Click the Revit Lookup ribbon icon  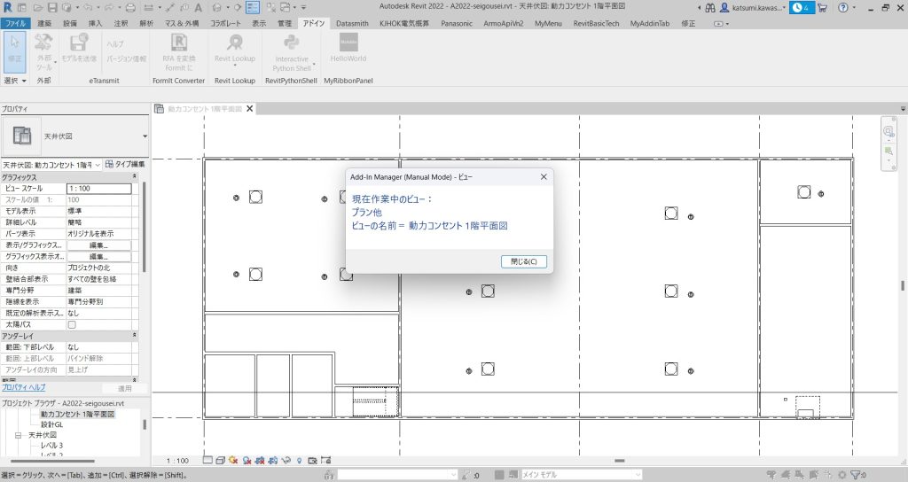point(235,46)
